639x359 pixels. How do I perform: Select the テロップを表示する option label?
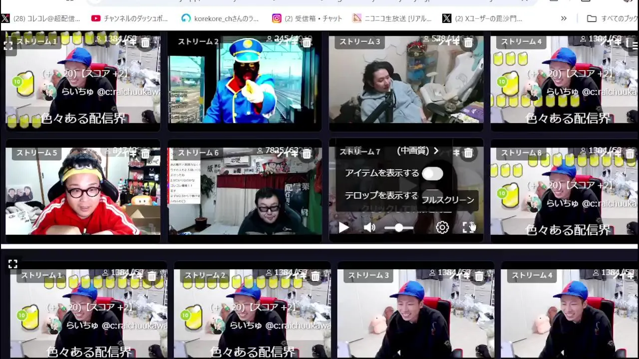pyautogui.click(x=381, y=195)
